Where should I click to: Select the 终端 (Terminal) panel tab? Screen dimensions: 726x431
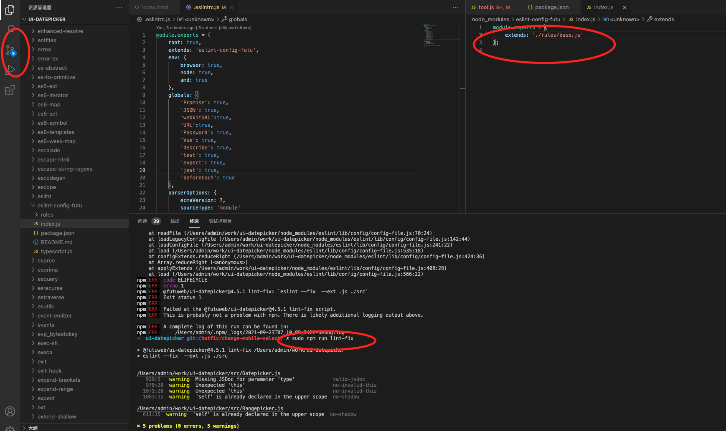(194, 221)
